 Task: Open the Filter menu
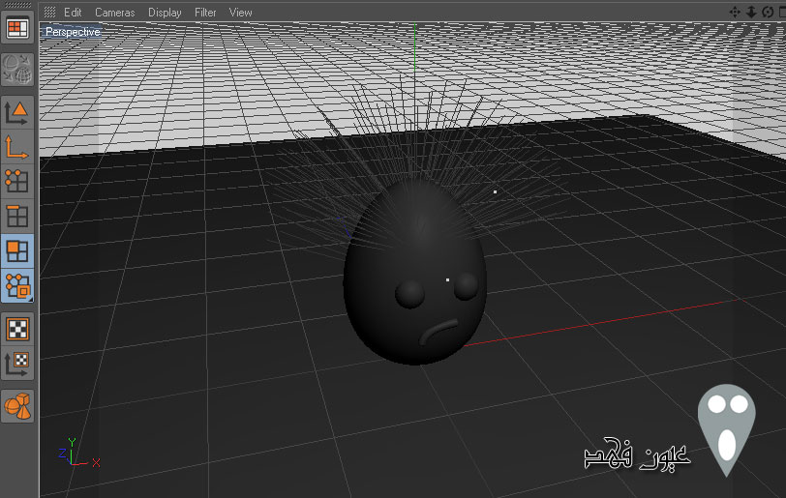point(205,13)
